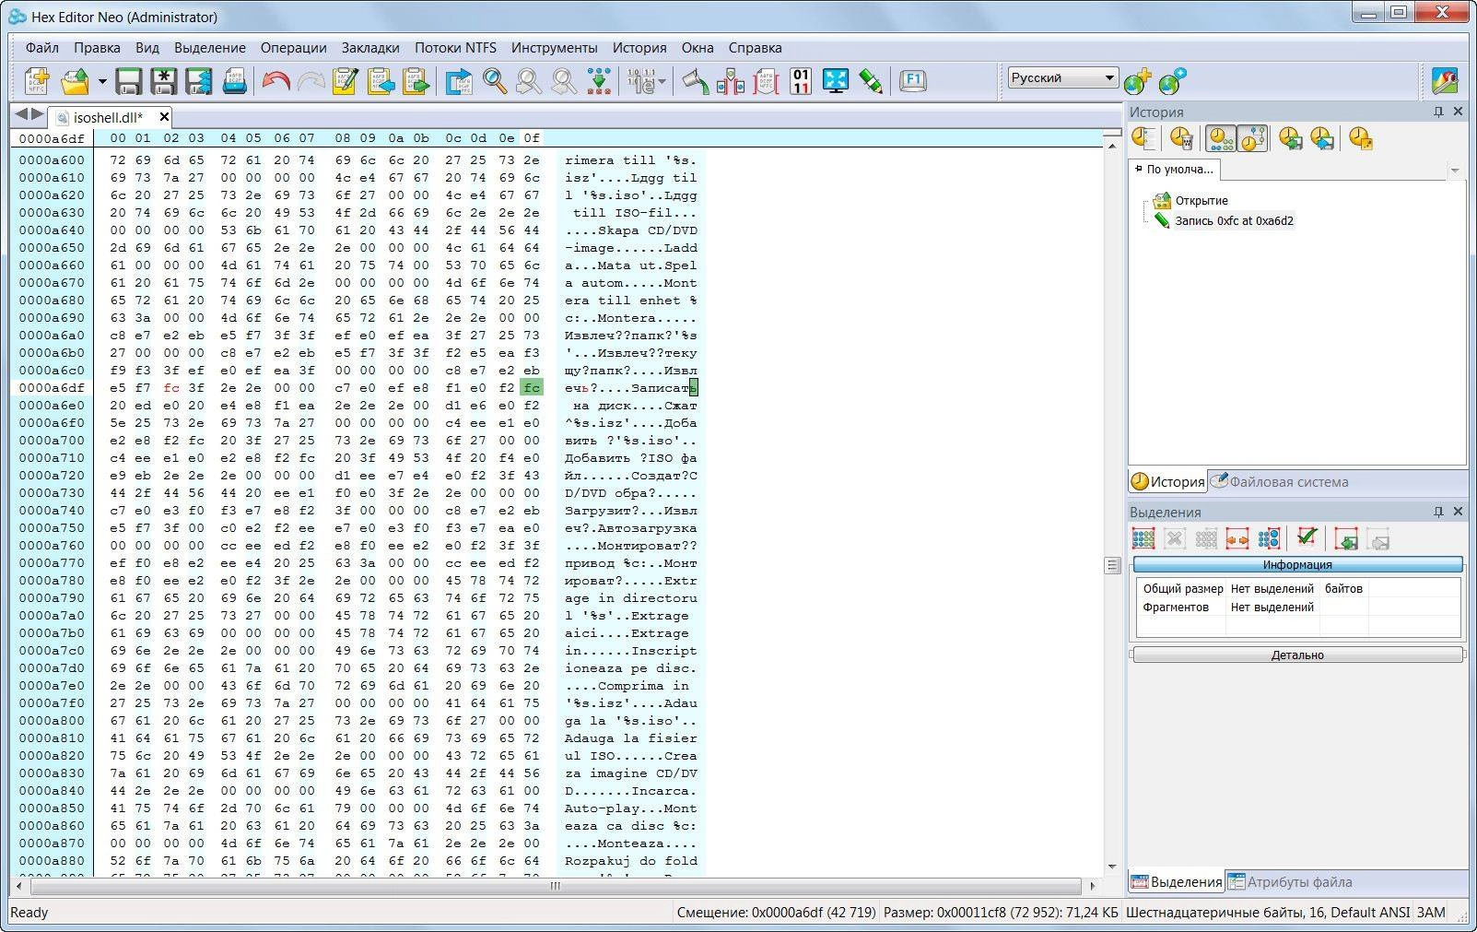Click the history list clock icon
The height and width of the screenshot is (932, 1477).
[1143, 138]
